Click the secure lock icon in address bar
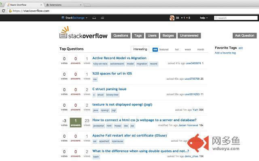The image size is (259, 161). click(10, 11)
